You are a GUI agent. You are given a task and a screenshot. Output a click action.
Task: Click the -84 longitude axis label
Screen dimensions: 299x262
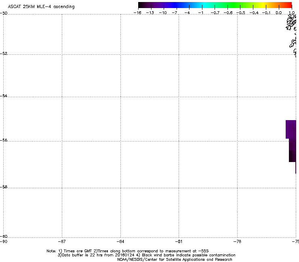(x=120, y=241)
